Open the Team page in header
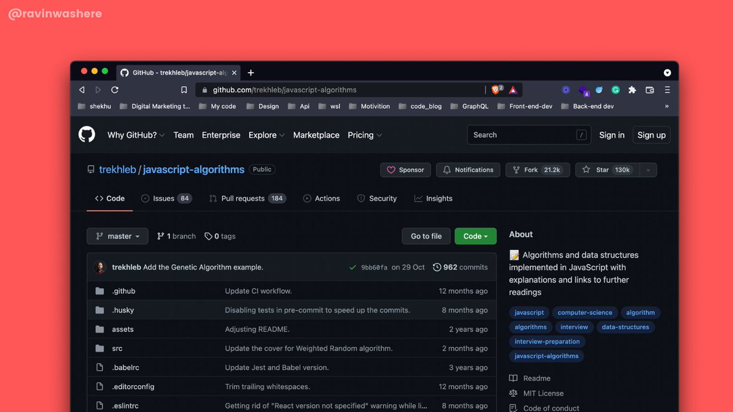733x412 pixels. [x=183, y=135]
